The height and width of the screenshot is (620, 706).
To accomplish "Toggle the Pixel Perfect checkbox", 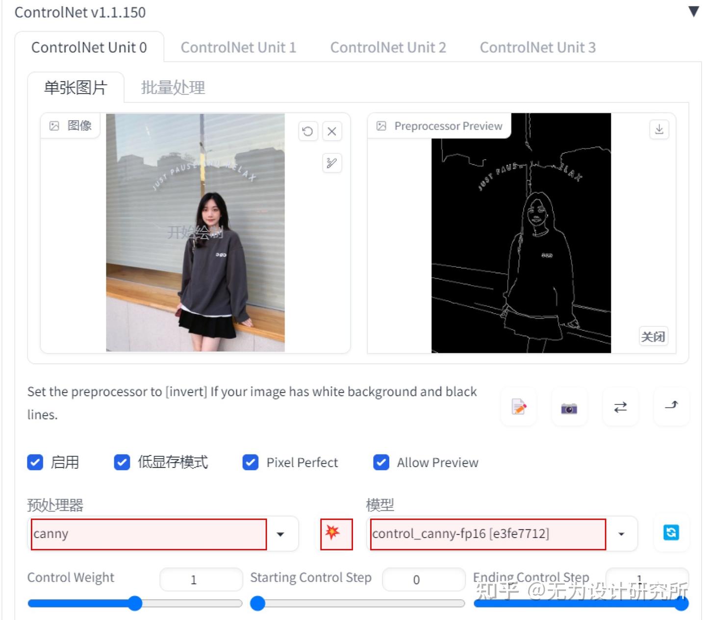I will tap(251, 462).
